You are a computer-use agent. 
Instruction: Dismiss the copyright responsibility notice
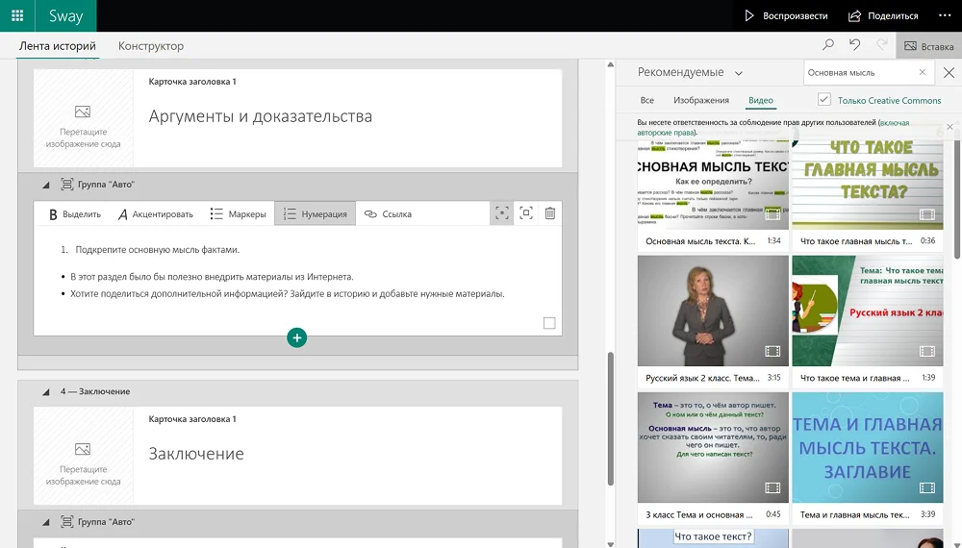point(949,127)
